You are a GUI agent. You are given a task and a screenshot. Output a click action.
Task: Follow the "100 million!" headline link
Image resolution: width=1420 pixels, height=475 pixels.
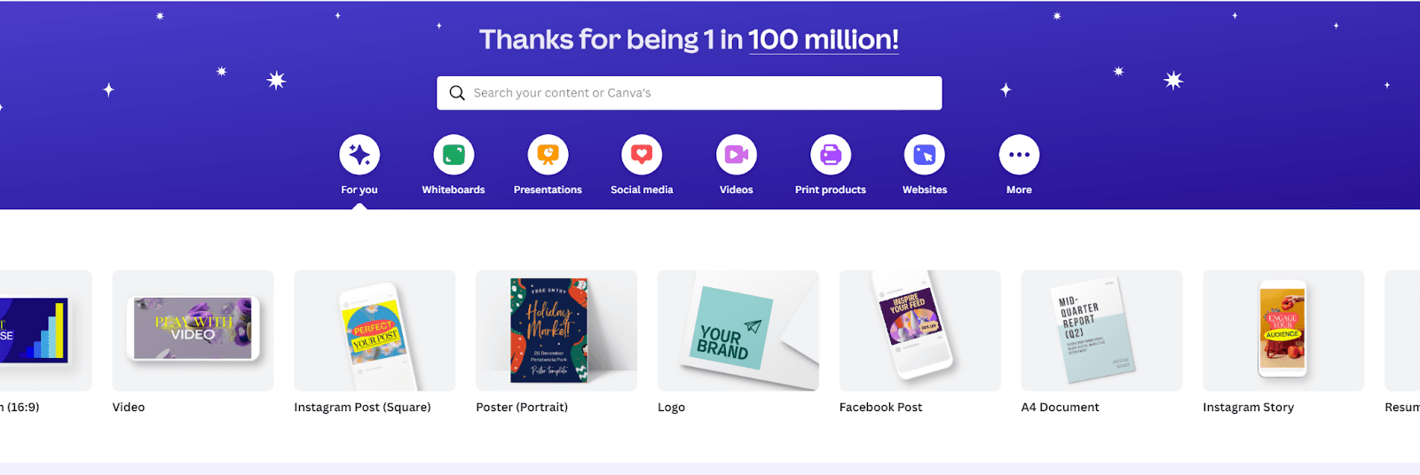823,40
